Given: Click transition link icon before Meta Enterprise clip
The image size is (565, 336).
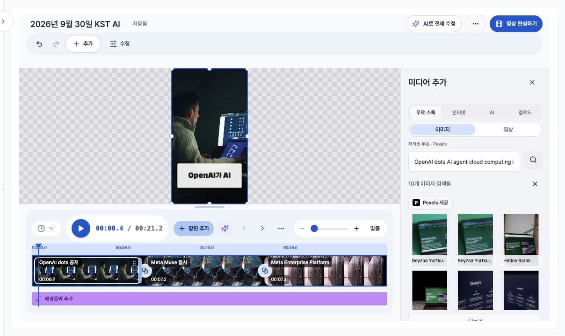Looking at the screenshot, I should point(265,271).
